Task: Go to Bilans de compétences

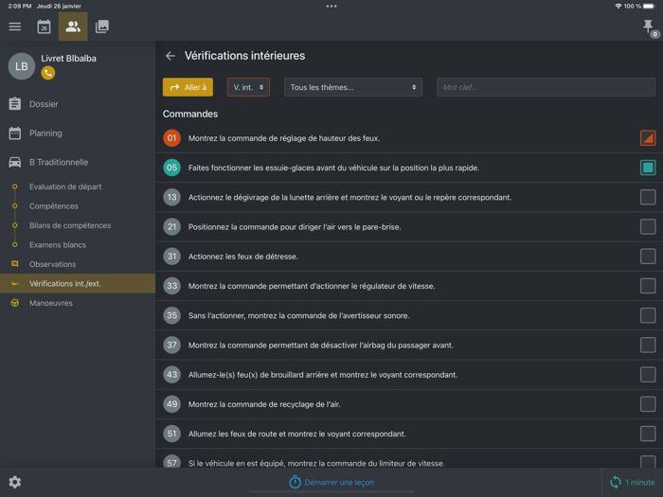Action: 78,225
